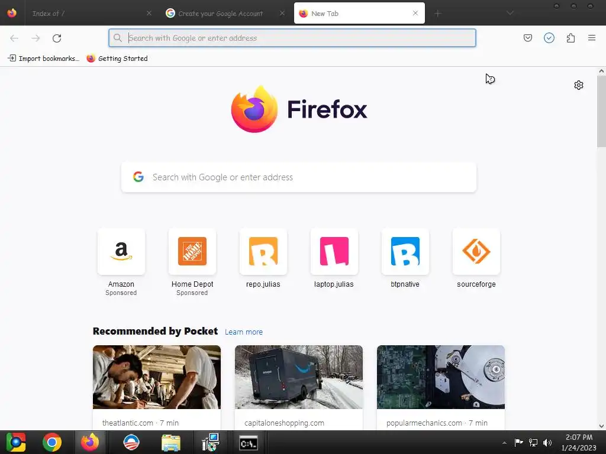This screenshot has height=454, width=606.
Task: Close the Create your Google Account tab
Action: [282, 13]
